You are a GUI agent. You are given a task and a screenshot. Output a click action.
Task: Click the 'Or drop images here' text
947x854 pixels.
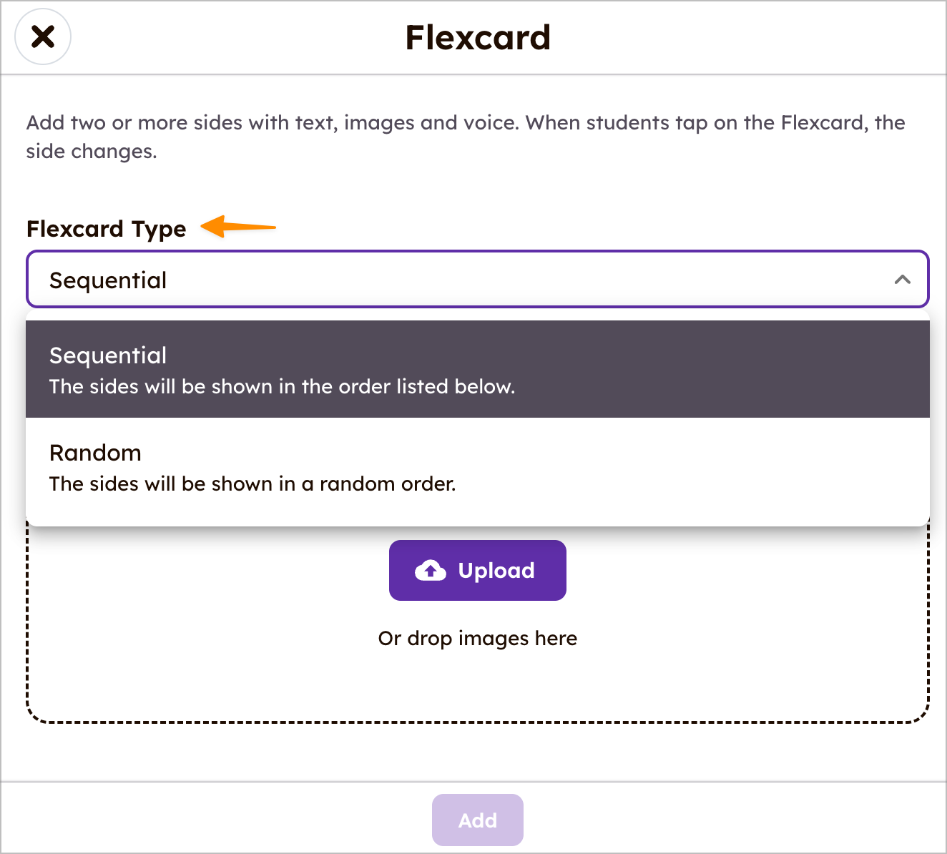477,638
